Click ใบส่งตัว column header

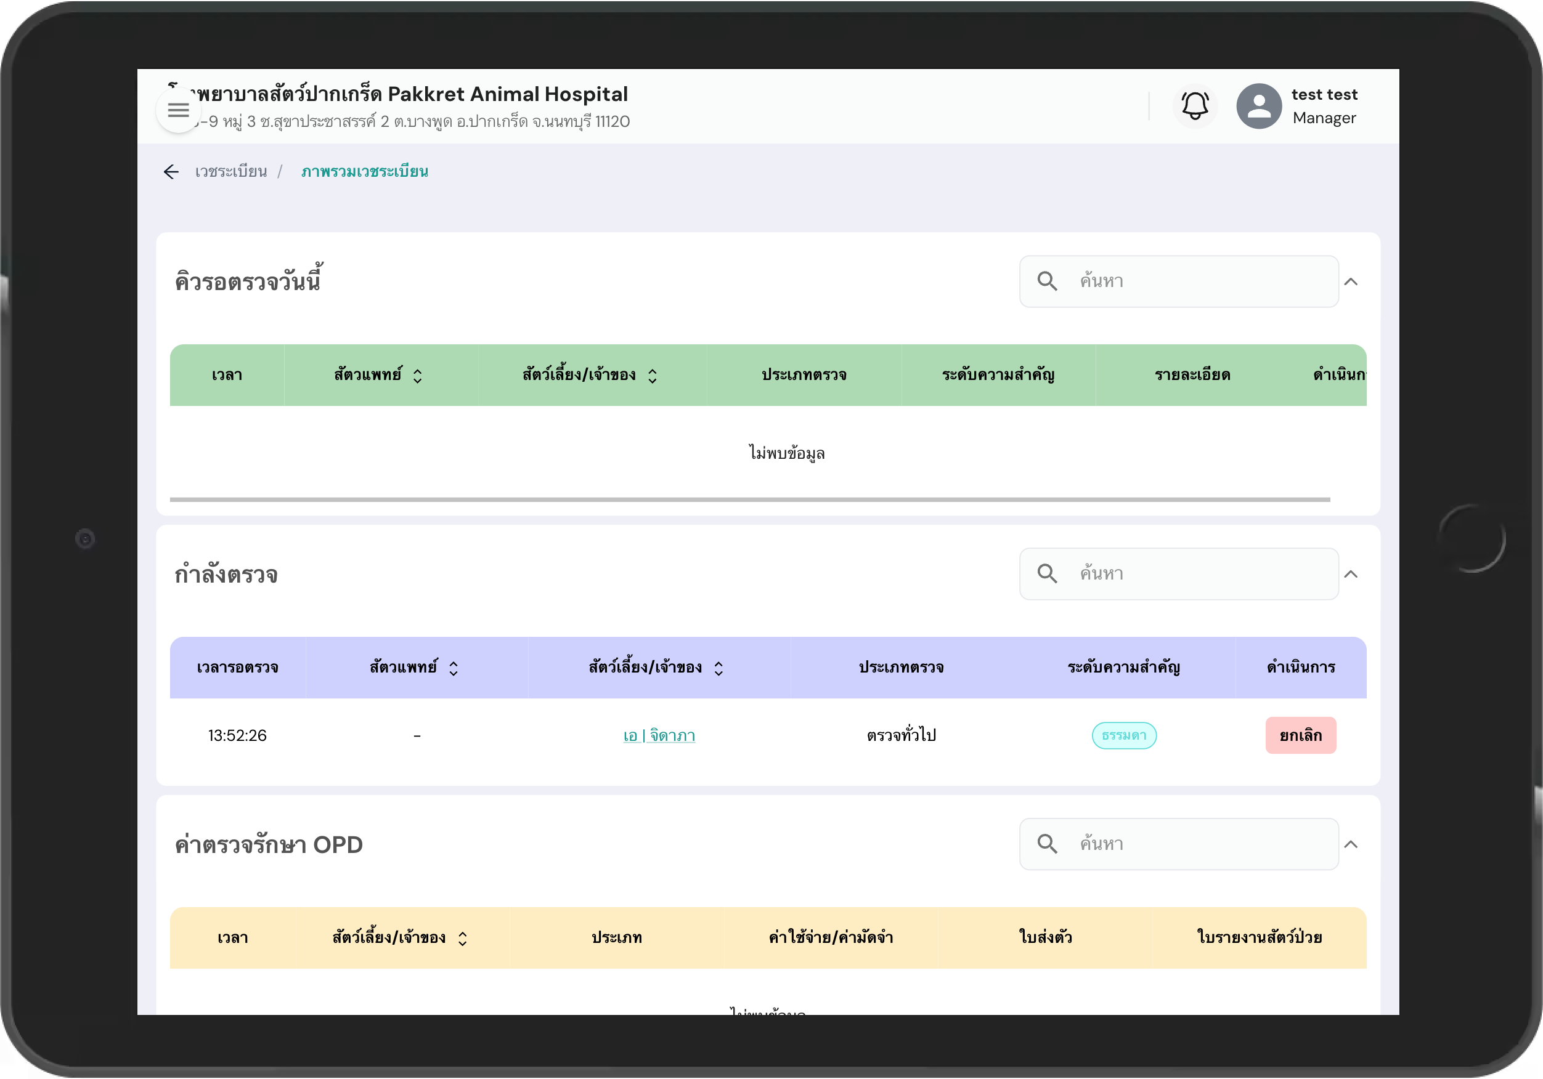point(1045,937)
